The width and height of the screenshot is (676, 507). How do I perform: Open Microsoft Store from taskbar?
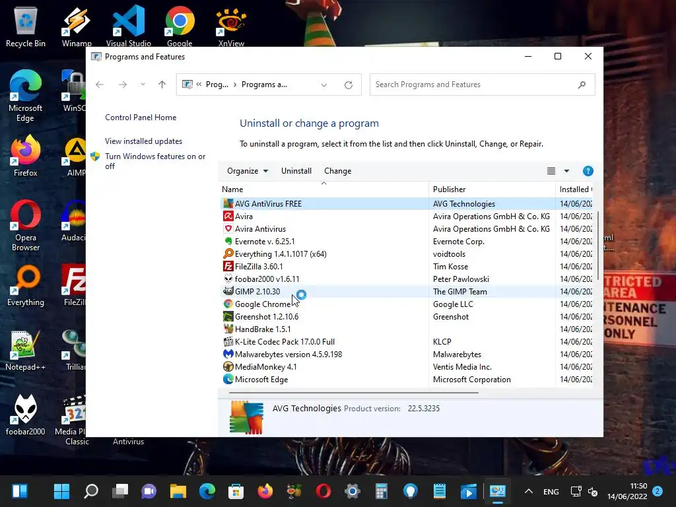(236, 491)
